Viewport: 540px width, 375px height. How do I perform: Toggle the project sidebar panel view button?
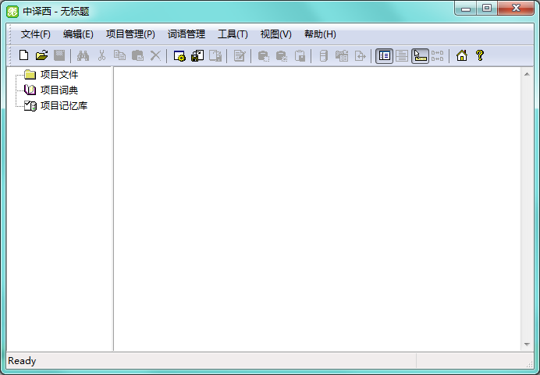(x=384, y=55)
